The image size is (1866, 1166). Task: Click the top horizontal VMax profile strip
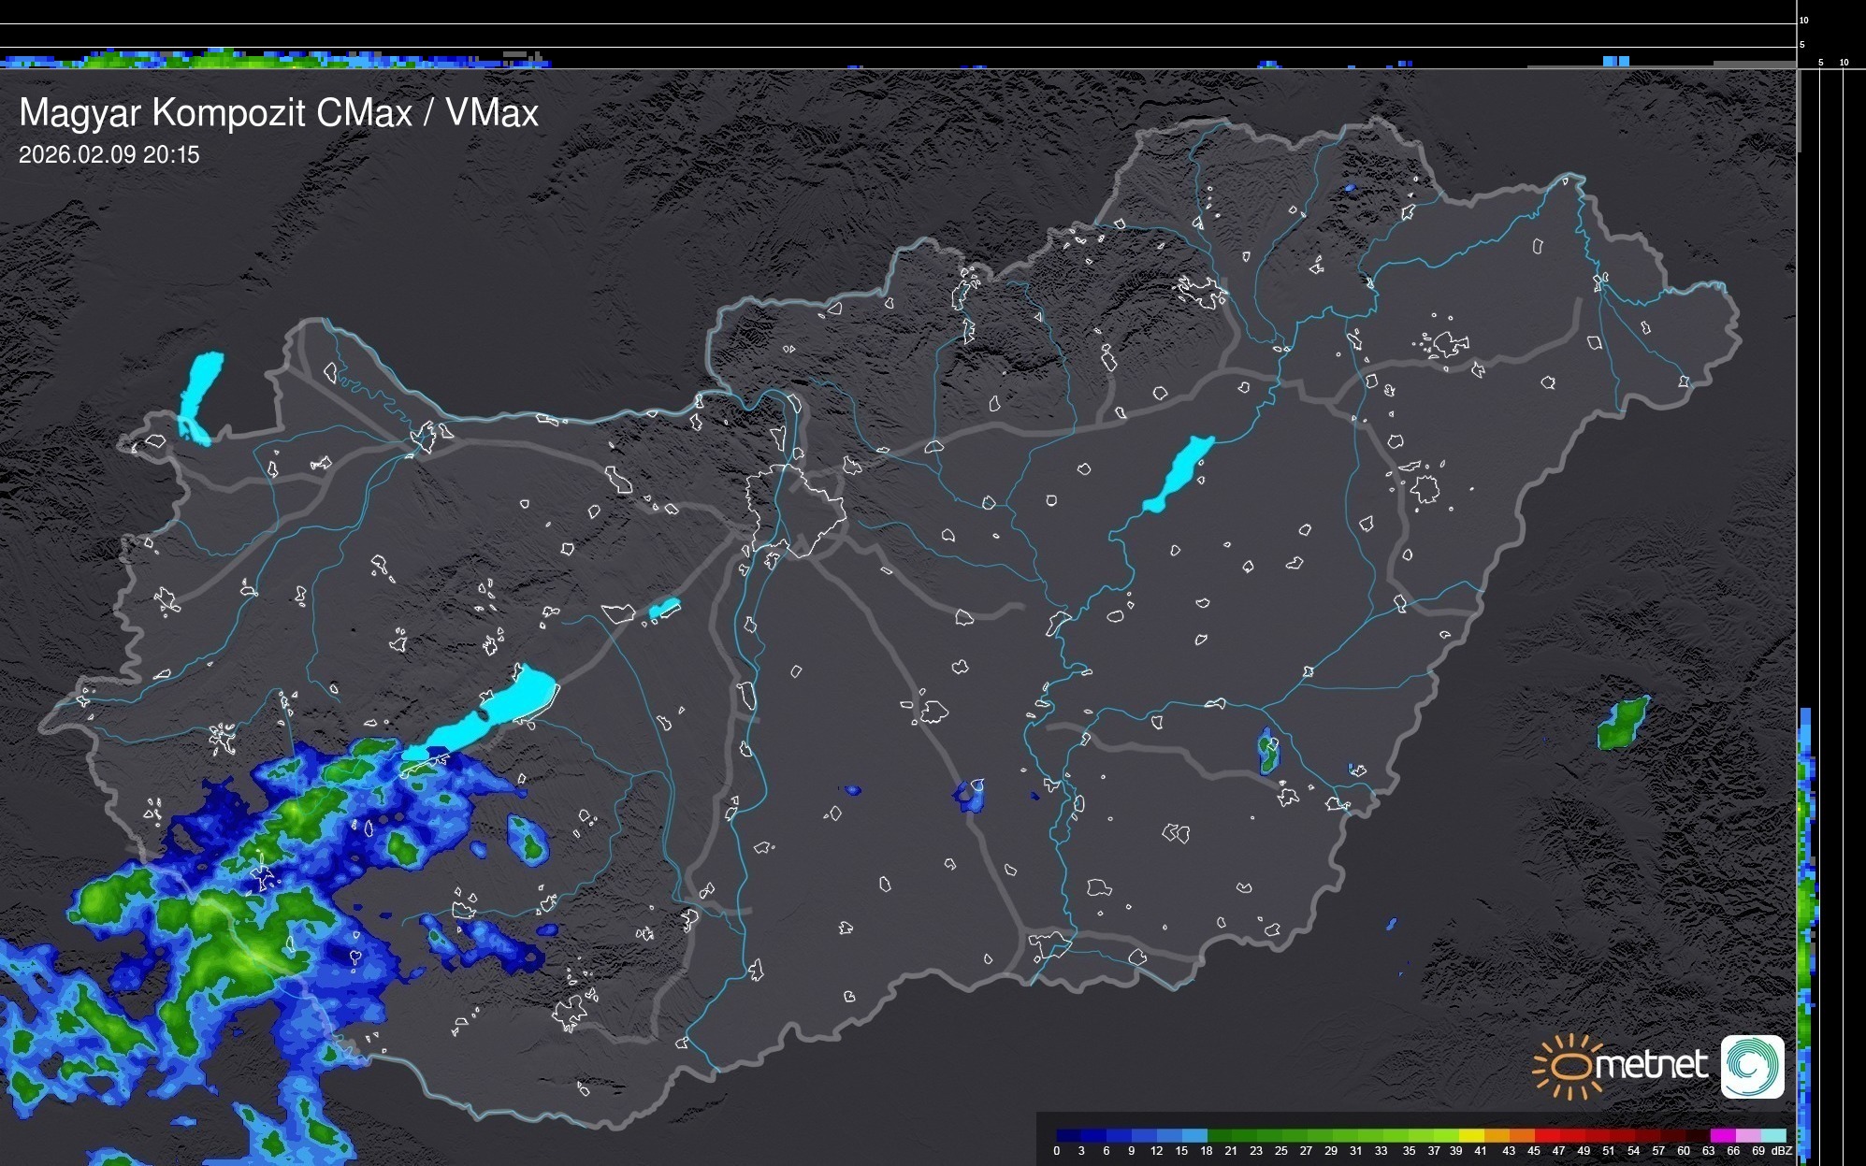coord(281,58)
